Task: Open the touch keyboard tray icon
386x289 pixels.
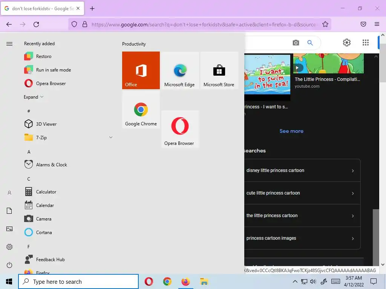Action: click(x=336, y=281)
